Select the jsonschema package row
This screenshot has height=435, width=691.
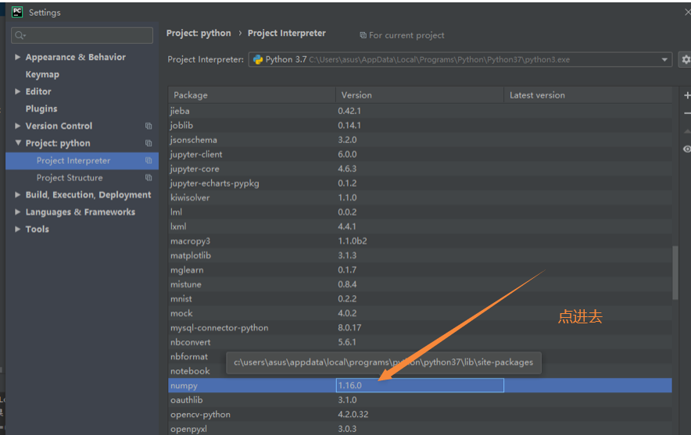pos(420,140)
